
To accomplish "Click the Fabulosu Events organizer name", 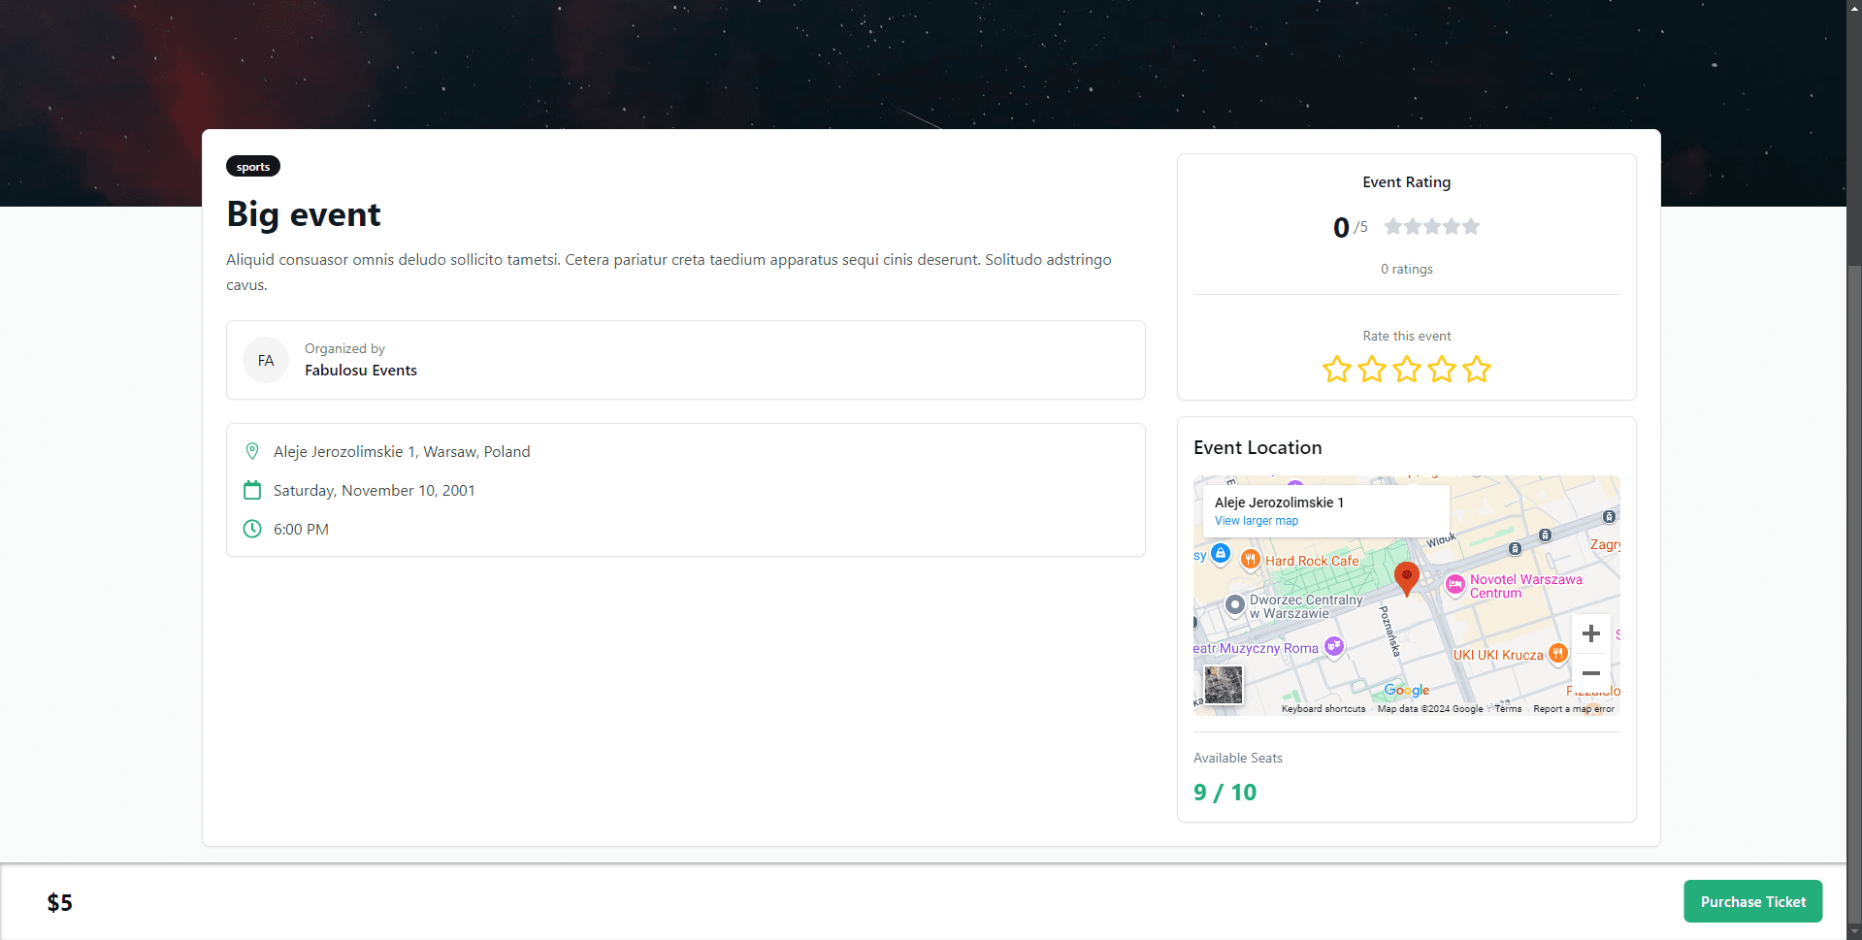I will pos(360,370).
